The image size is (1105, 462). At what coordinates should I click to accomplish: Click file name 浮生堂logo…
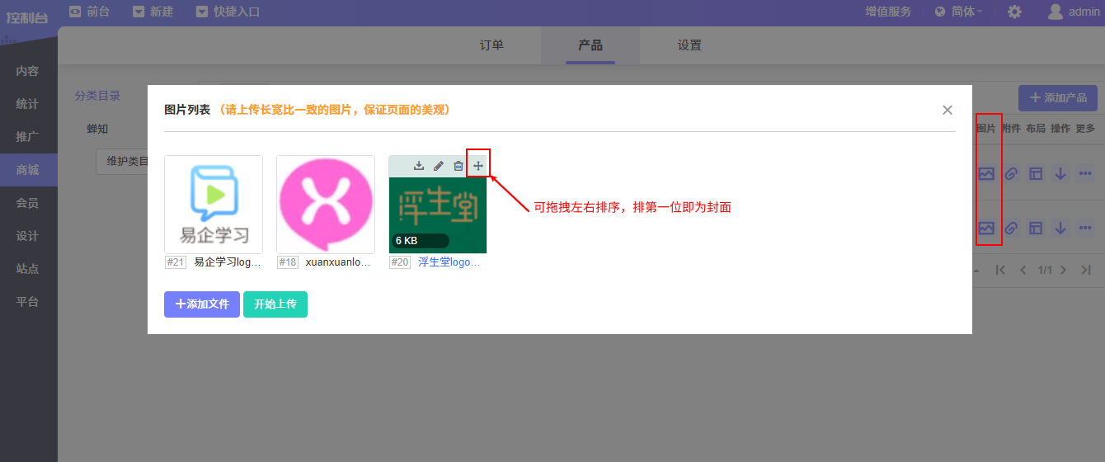click(x=449, y=262)
